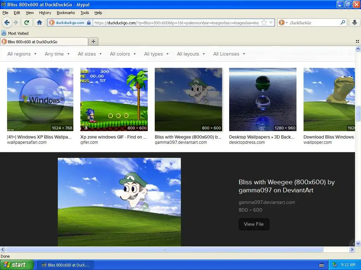361x270 pixels.
Task: Click the 9:12 AM taskbar clock
Action: [348, 265]
